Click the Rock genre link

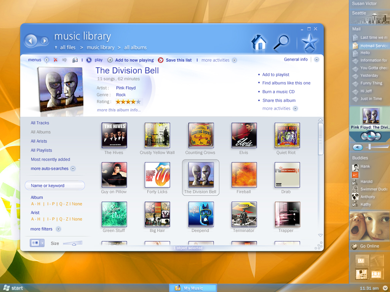click(x=121, y=95)
